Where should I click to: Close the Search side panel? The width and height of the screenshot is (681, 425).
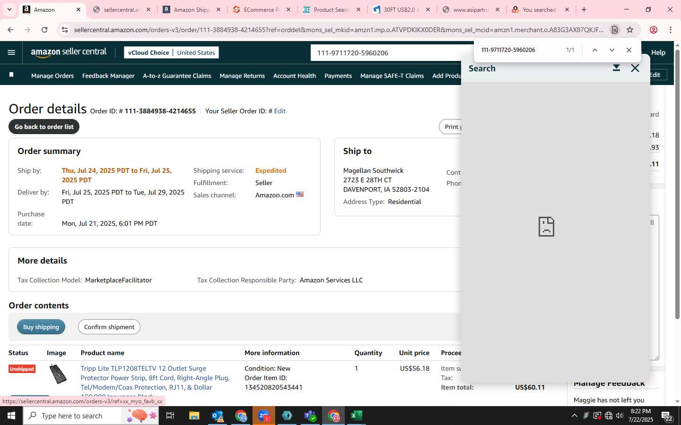pos(635,68)
